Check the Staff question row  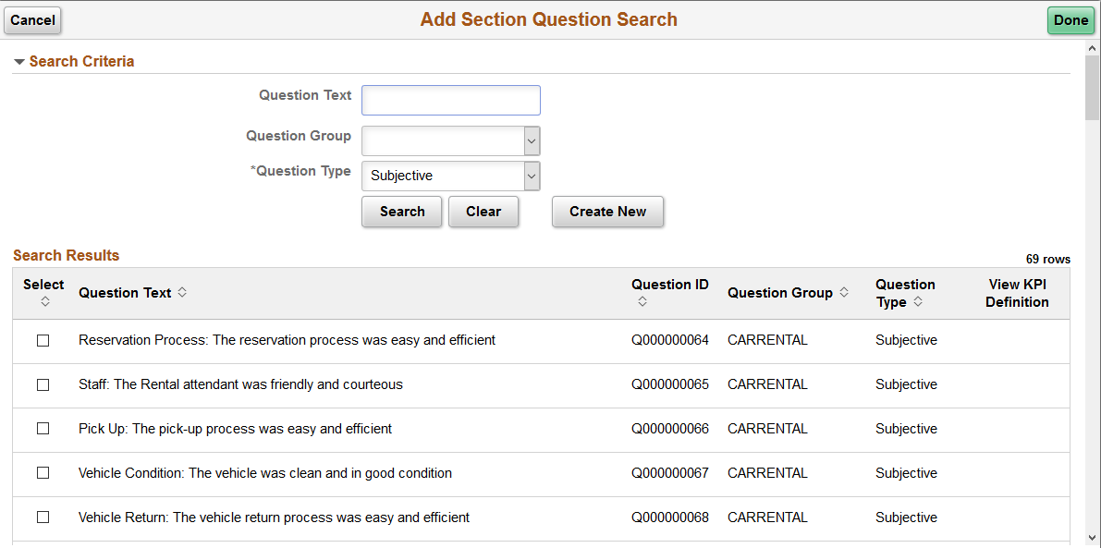(42, 384)
